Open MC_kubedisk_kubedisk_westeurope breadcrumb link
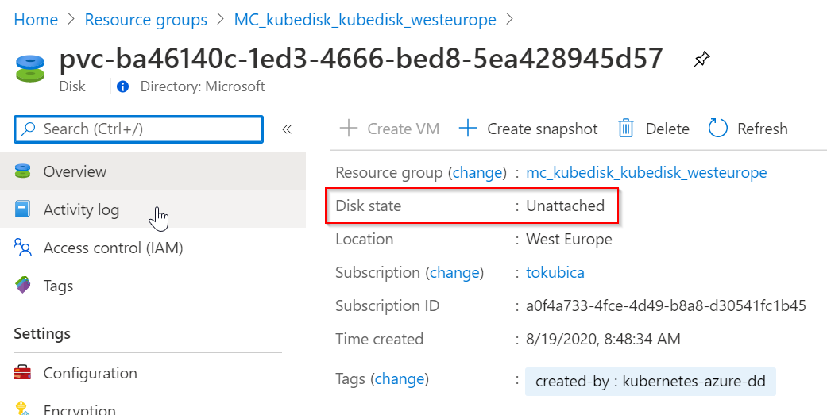This screenshot has height=415, width=827. pos(365,20)
